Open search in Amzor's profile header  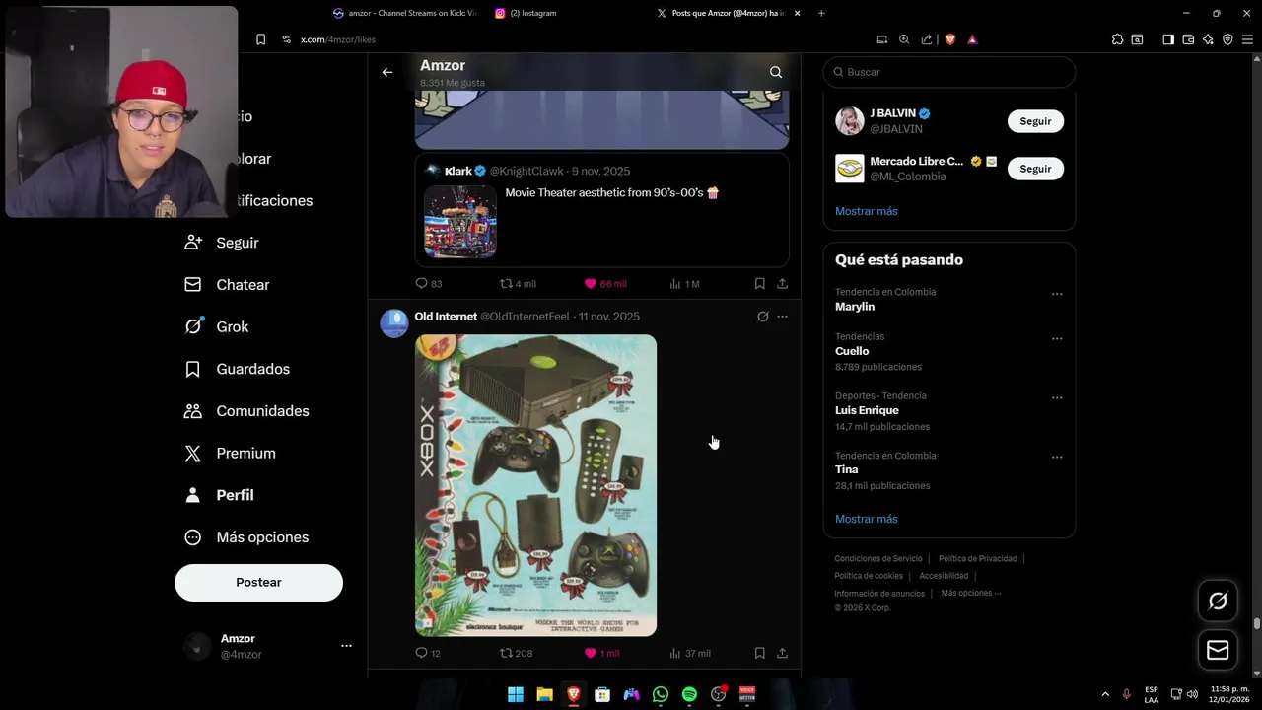pos(776,72)
